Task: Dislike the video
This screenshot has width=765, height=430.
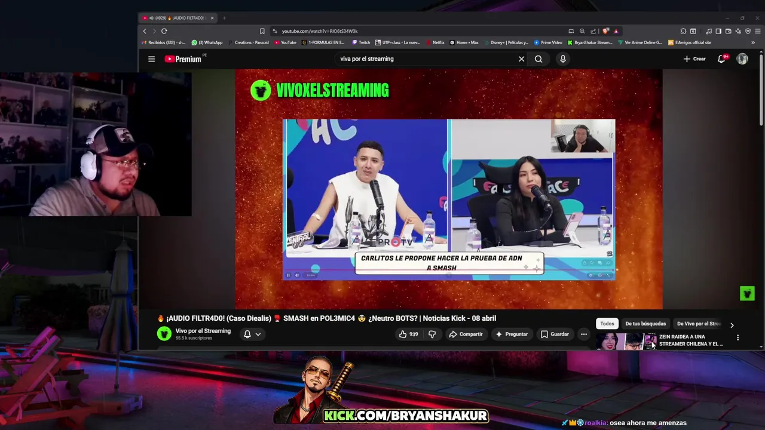Action: (432, 334)
